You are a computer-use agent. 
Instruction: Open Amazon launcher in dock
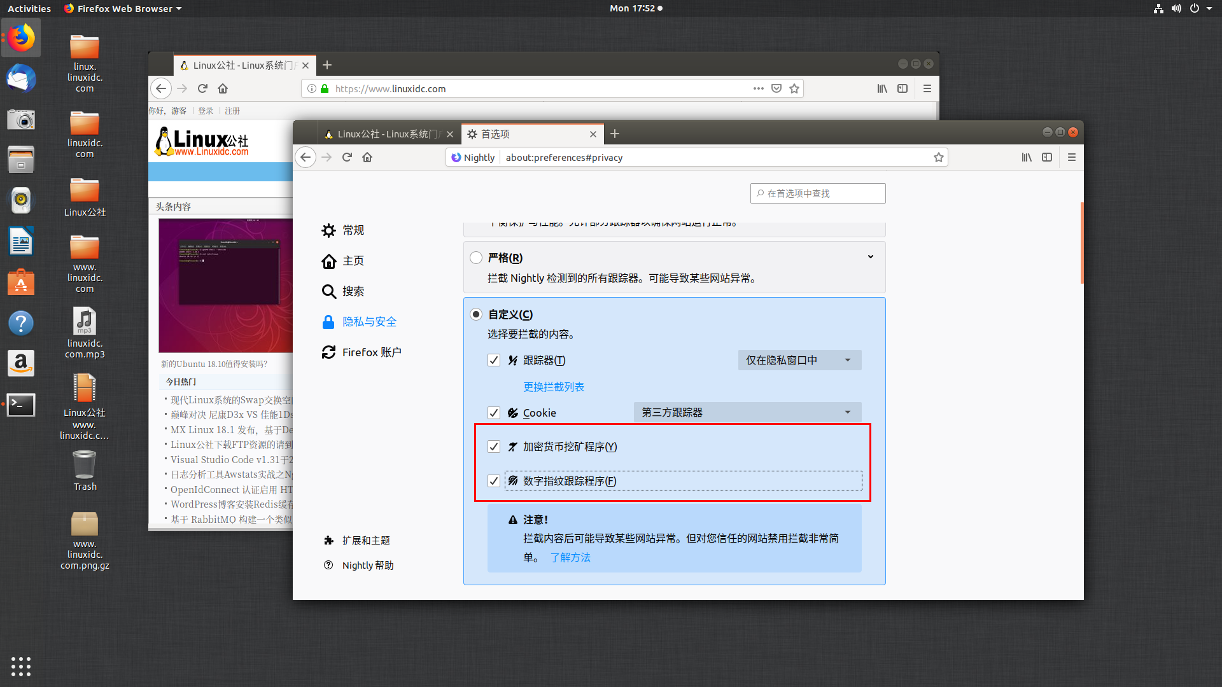pyautogui.click(x=21, y=363)
